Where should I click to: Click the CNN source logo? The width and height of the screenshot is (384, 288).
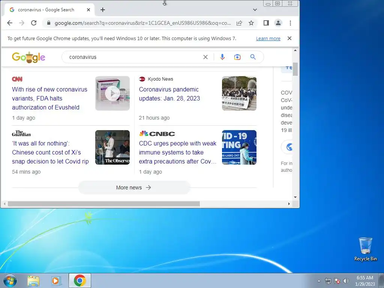point(17,79)
